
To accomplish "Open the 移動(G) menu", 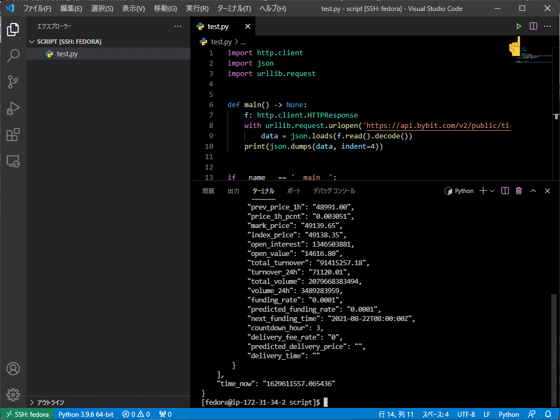I will tap(165, 8).
